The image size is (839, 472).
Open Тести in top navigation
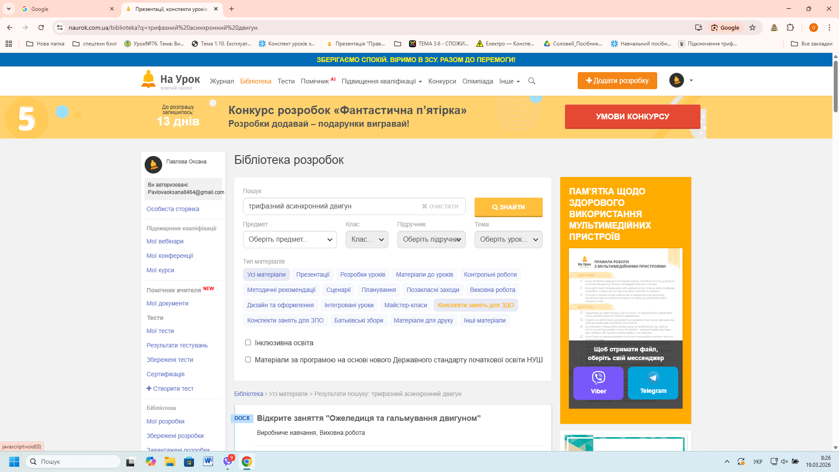286,81
